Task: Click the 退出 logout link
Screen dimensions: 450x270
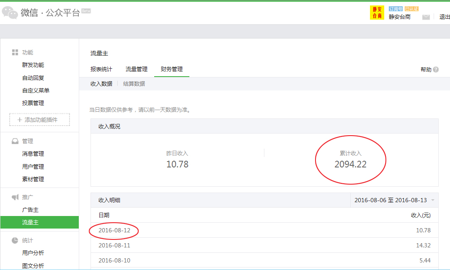Action: (444, 17)
